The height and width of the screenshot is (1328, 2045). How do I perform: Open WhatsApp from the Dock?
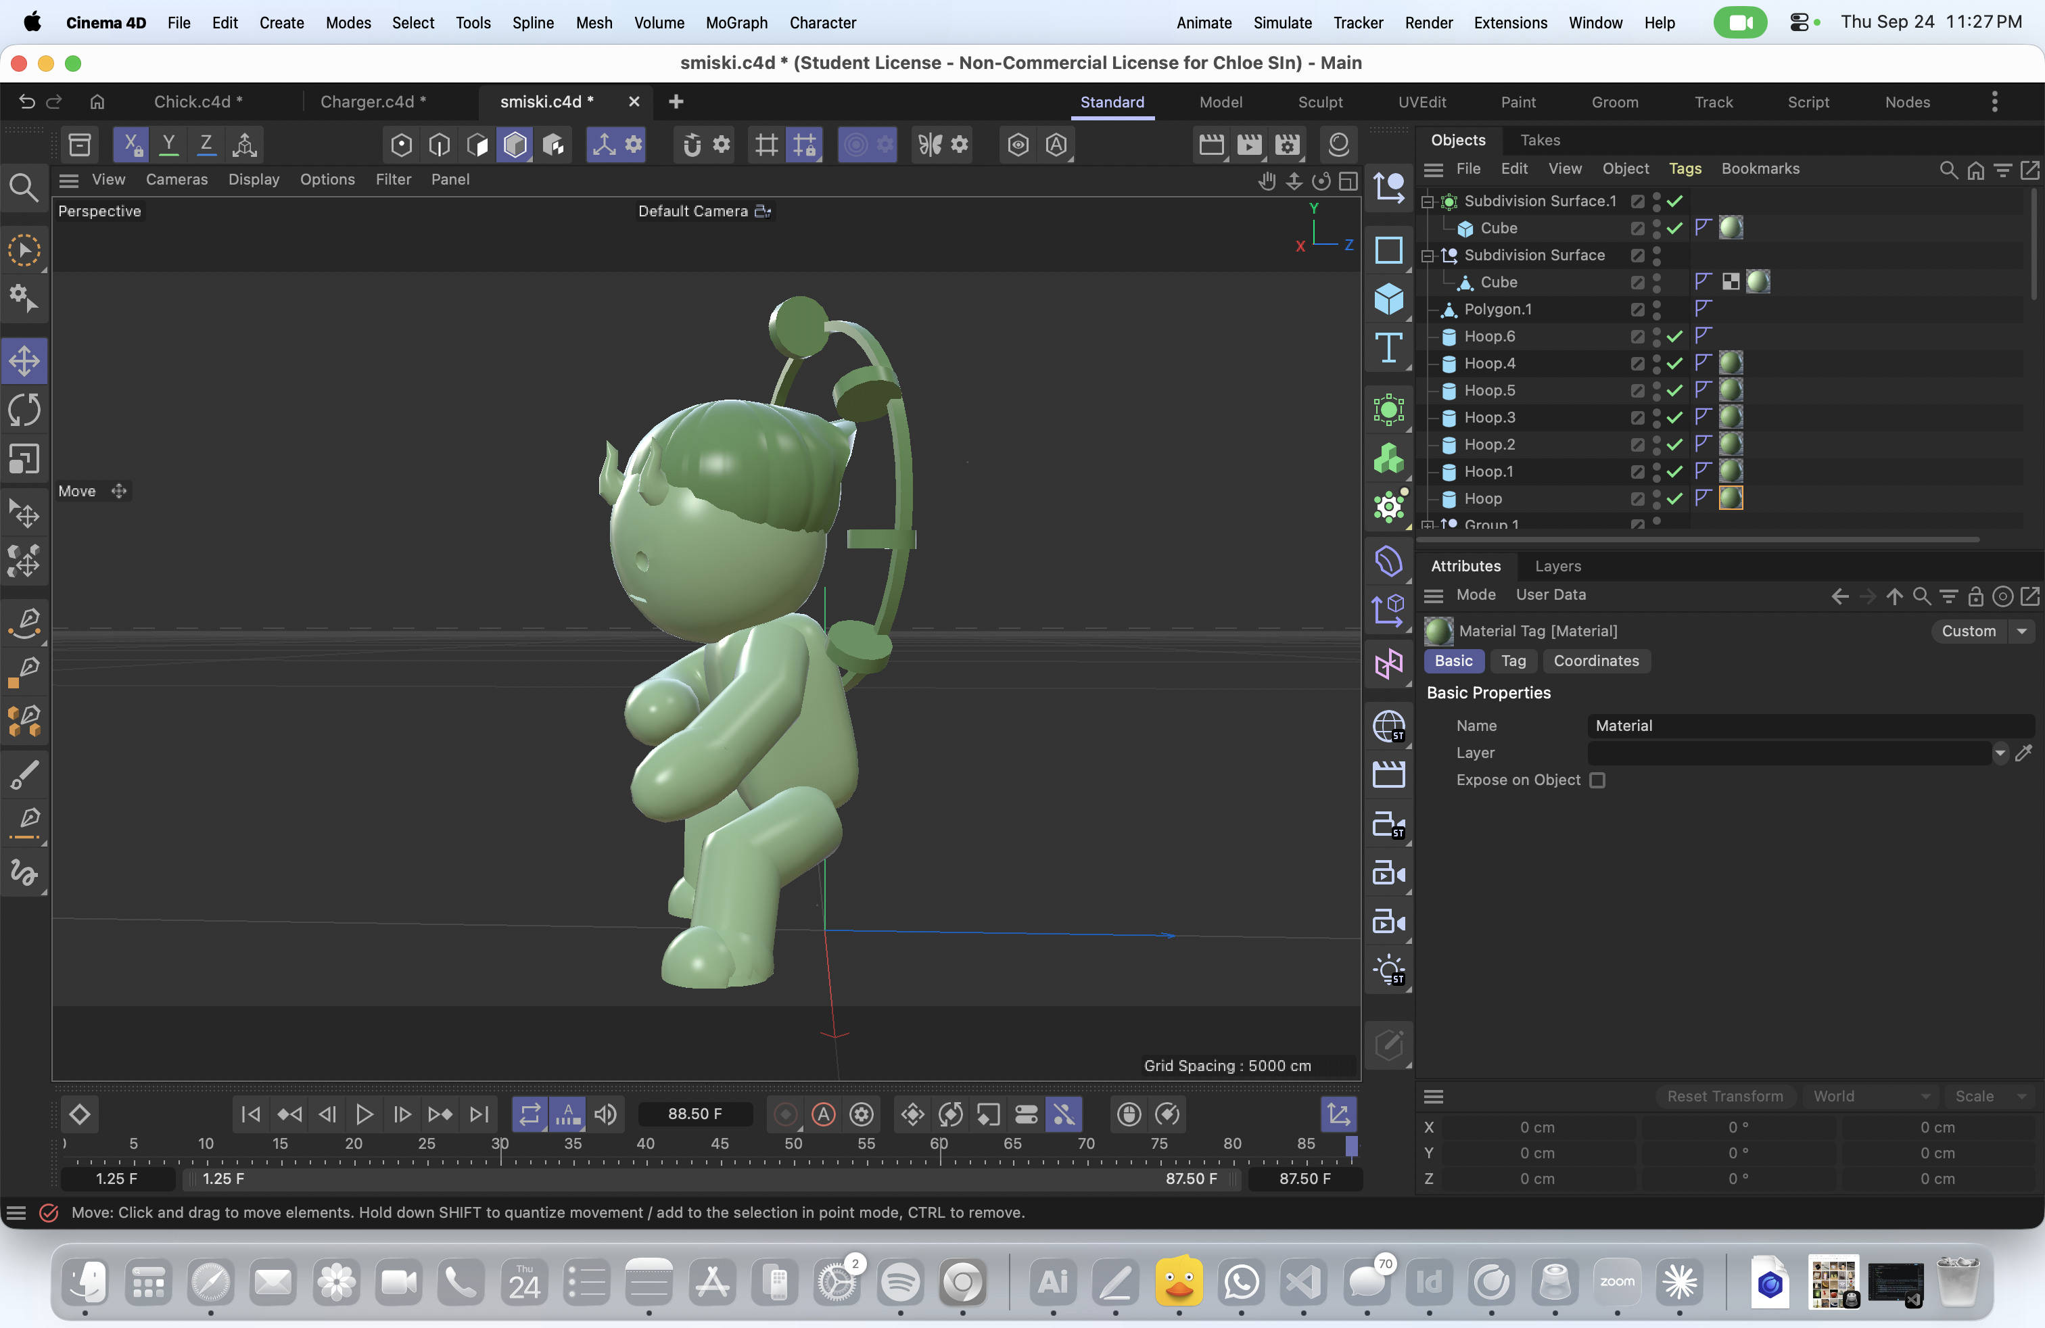1242,1283
